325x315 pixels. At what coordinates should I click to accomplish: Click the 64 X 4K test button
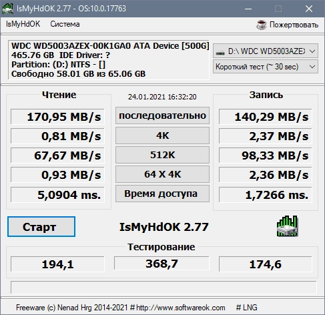(162, 174)
